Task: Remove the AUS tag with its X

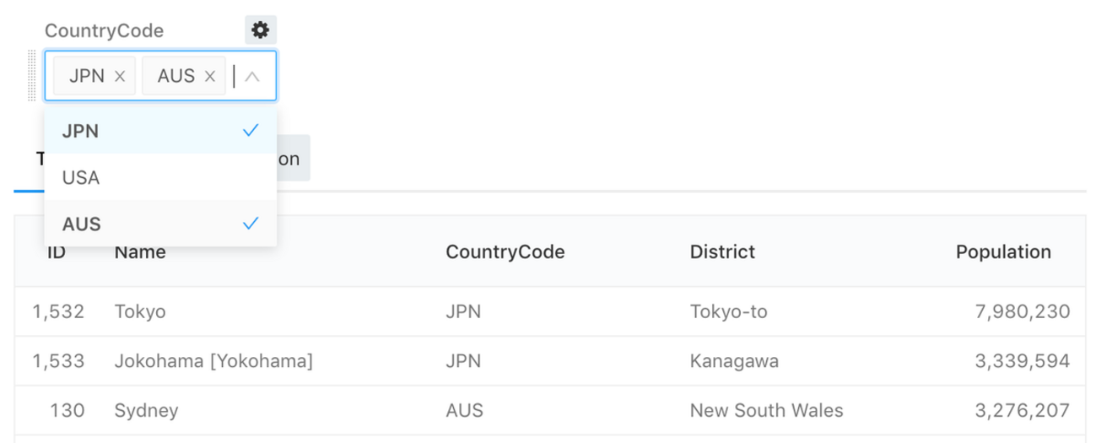Action: point(210,76)
